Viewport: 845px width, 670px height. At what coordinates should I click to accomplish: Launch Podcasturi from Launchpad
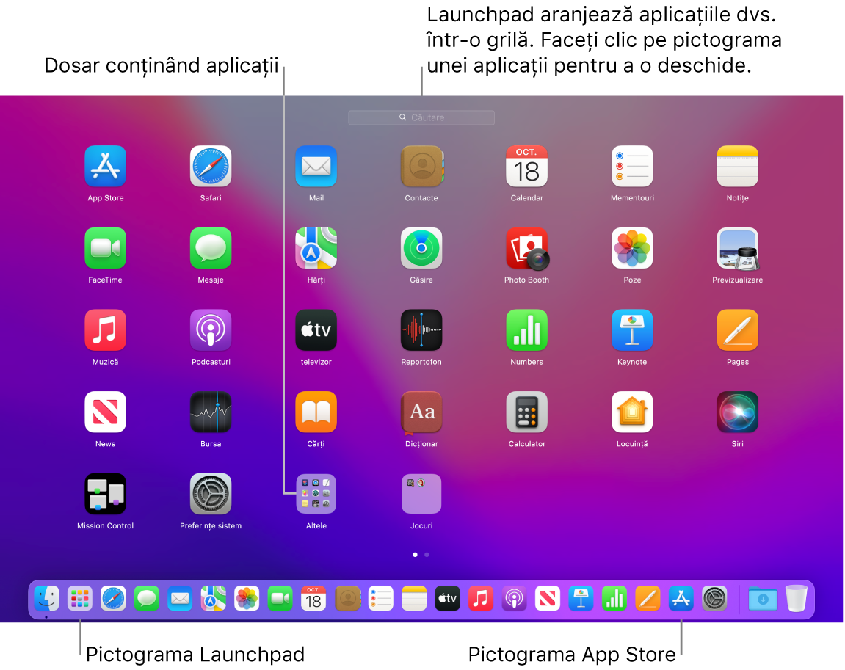210,329
